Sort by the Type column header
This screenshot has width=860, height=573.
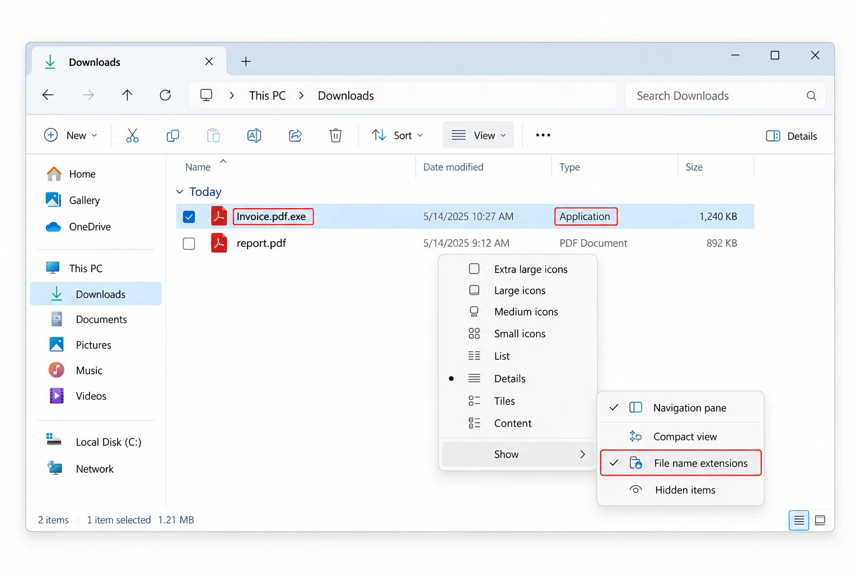(569, 167)
